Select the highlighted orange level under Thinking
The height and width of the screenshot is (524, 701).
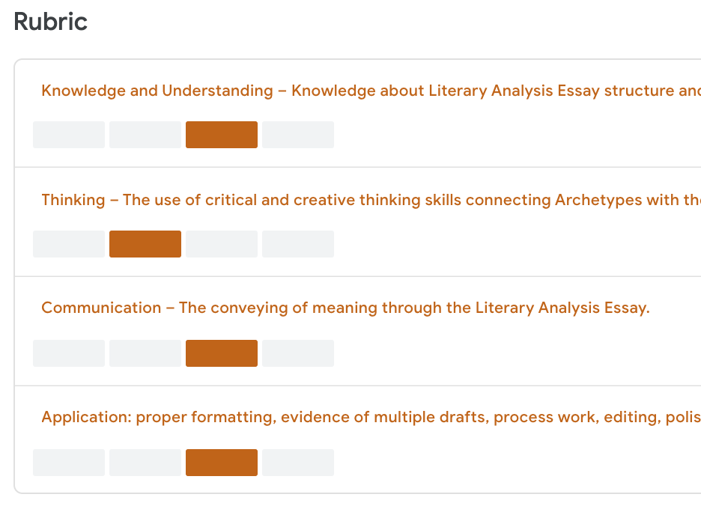(145, 244)
